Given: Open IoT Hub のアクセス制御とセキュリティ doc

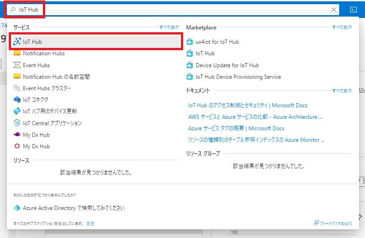Looking at the screenshot, I should pyautogui.click(x=248, y=105).
